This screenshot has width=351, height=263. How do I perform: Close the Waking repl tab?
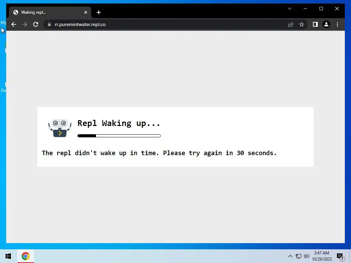85,12
